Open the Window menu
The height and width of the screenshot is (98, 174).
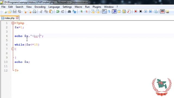click(x=109, y=7)
